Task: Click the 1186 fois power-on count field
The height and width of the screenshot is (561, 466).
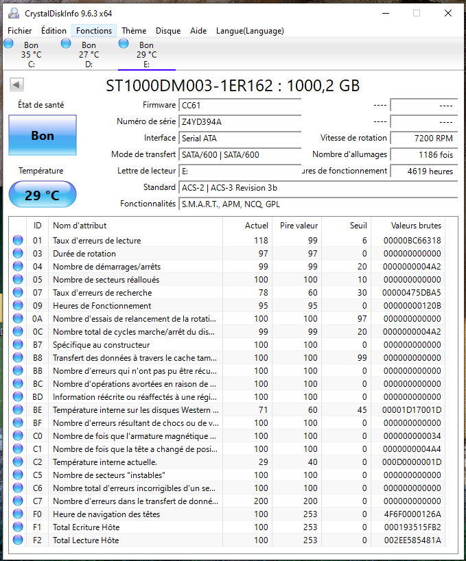Action: (423, 154)
